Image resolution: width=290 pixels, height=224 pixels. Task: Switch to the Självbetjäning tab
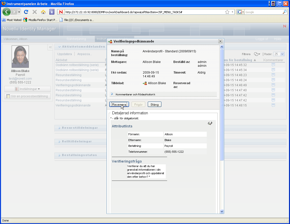coord(76,39)
